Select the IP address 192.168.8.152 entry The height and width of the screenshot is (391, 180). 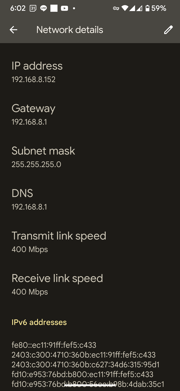90,72
